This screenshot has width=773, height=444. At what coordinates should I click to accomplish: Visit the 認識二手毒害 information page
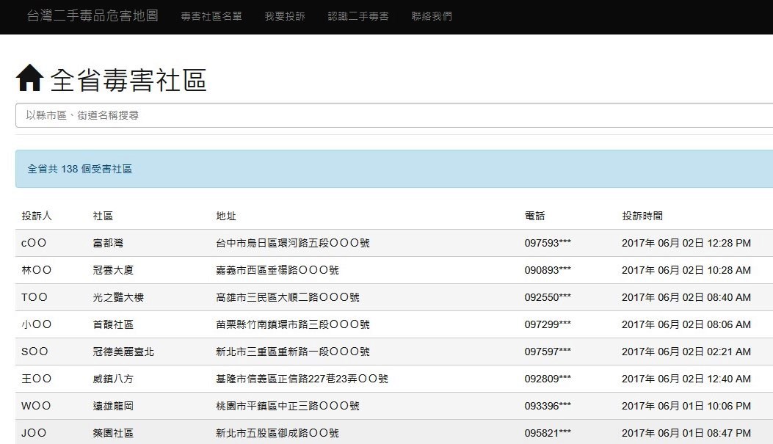click(358, 15)
